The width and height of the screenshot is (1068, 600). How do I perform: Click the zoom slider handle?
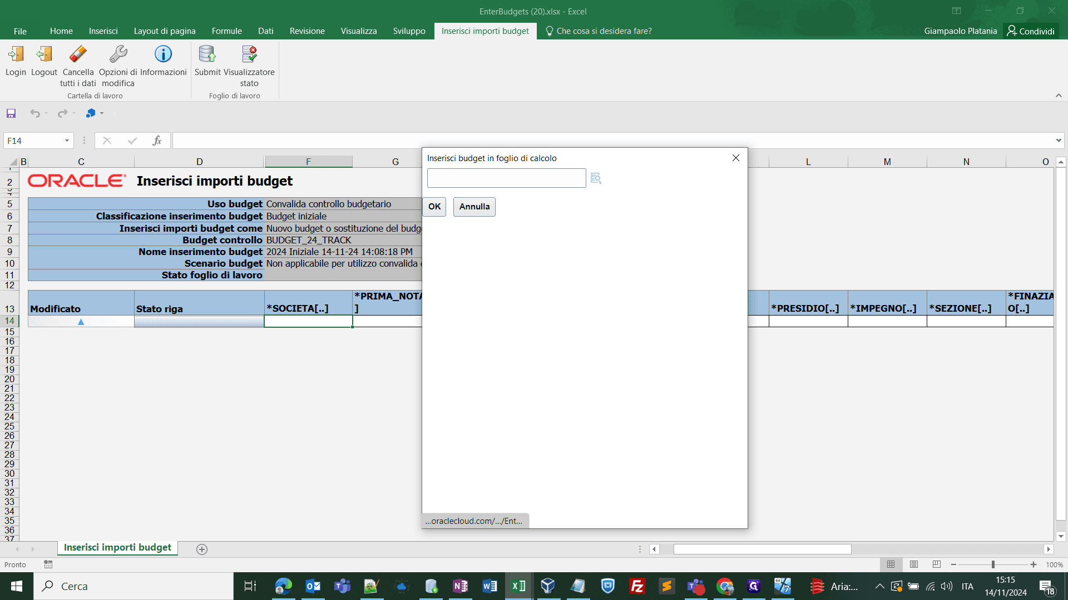993,564
